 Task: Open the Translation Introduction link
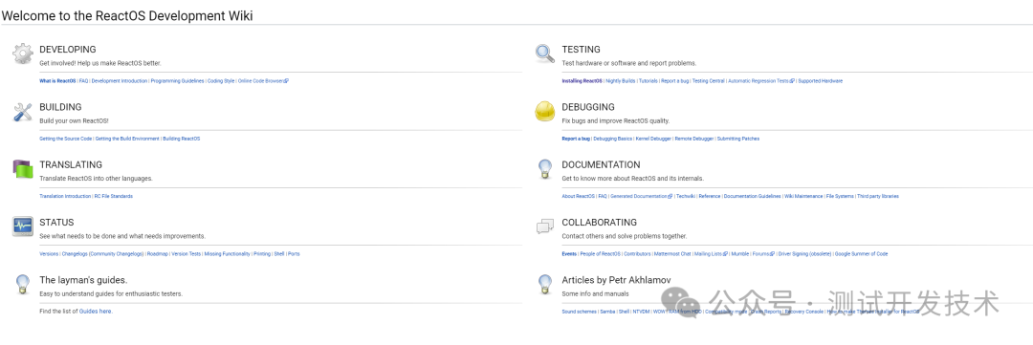(x=65, y=196)
